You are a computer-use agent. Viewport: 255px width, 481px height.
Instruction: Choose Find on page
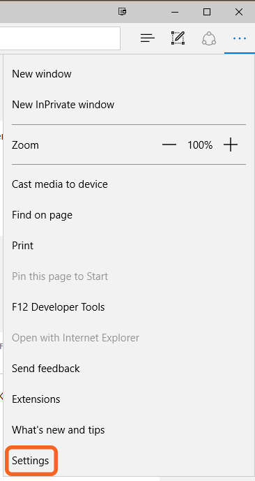point(42,215)
